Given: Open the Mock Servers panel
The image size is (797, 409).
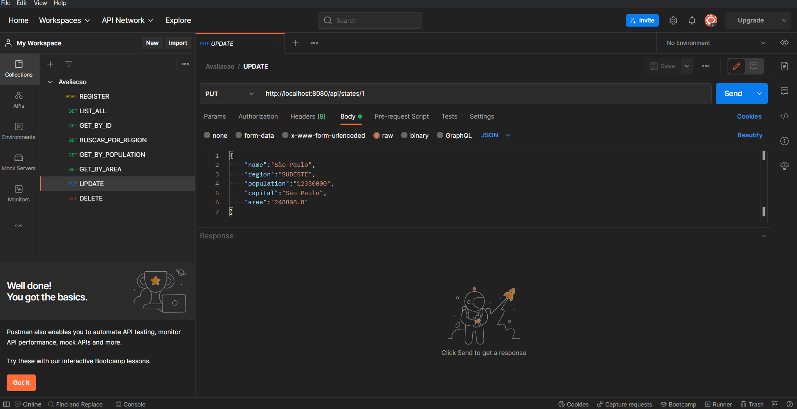Looking at the screenshot, I should pyautogui.click(x=19, y=161).
